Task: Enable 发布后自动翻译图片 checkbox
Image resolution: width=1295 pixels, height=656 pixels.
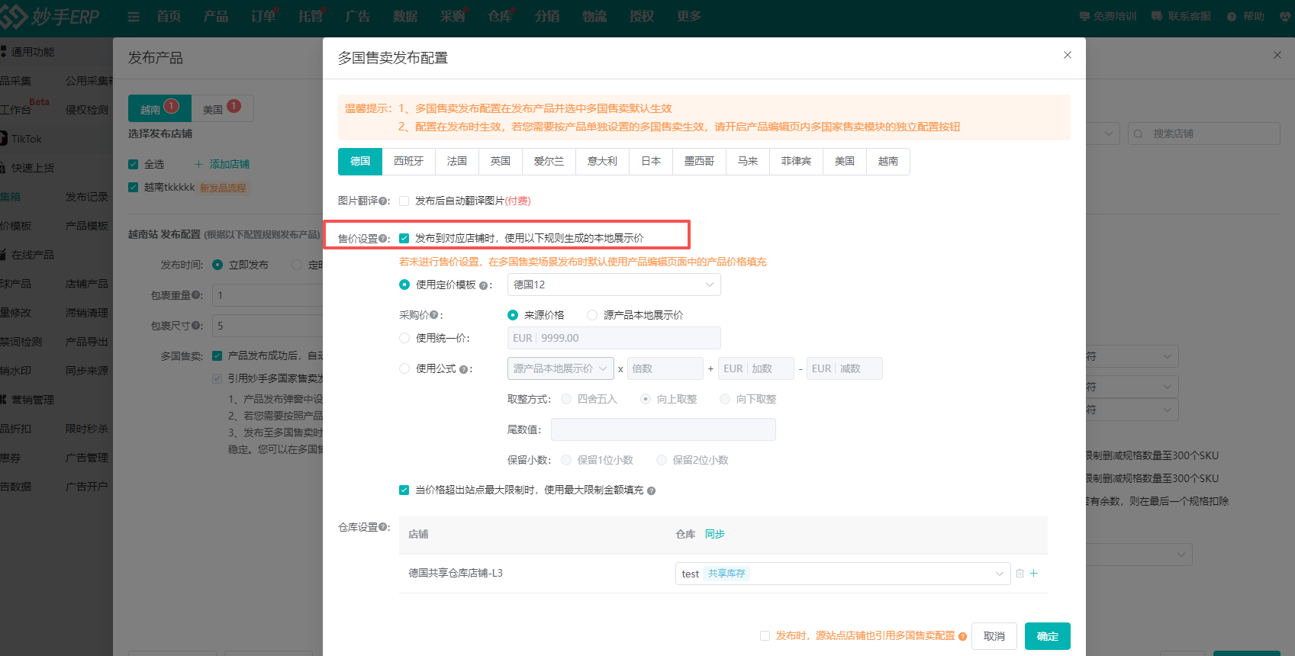Action: coord(404,201)
